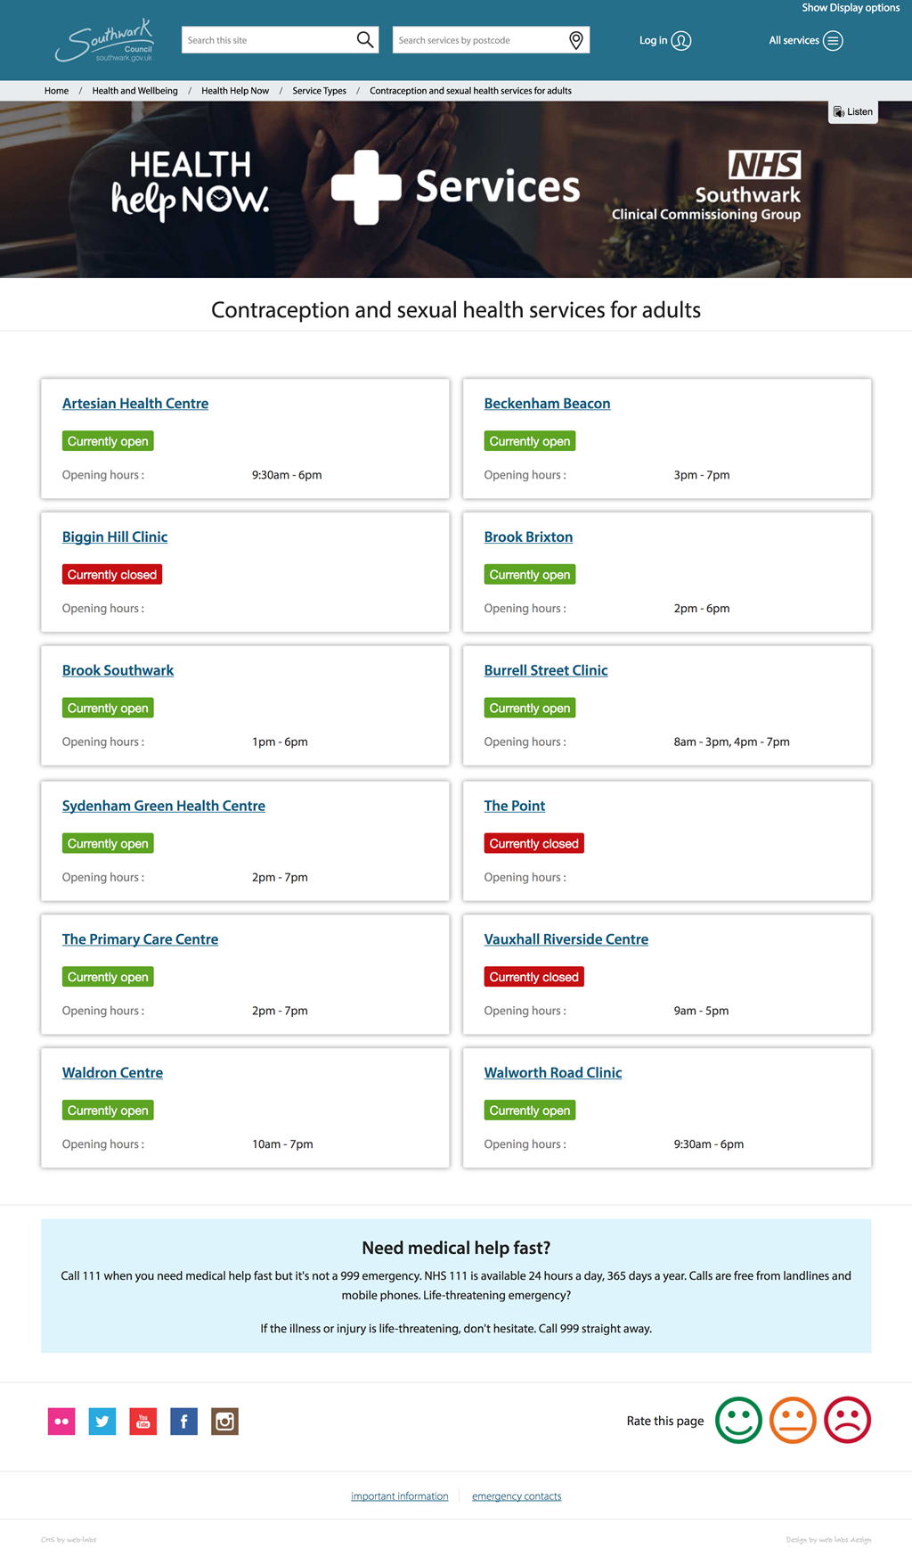Rate page with red sad face

click(847, 1420)
